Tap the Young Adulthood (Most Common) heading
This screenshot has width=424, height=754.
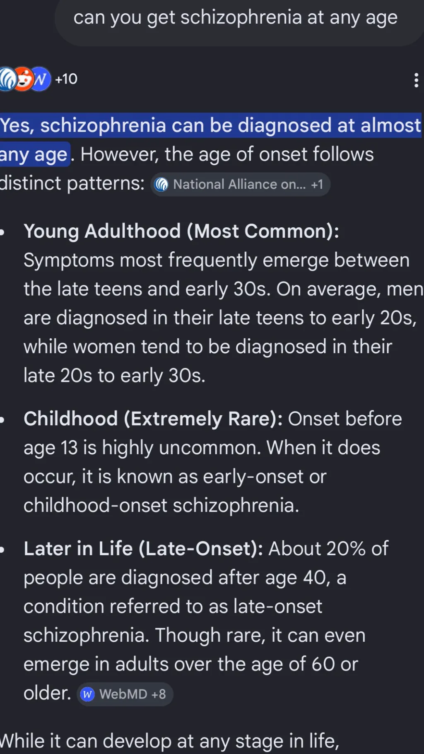click(x=181, y=231)
